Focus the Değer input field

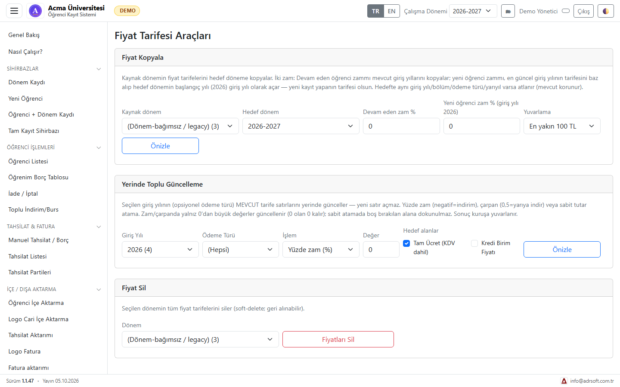(381, 249)
